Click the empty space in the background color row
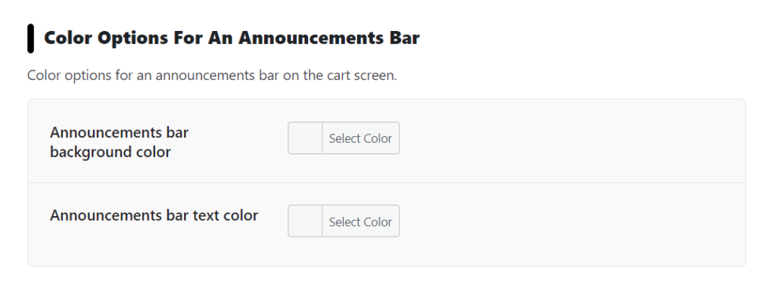 tap(568, 141)
